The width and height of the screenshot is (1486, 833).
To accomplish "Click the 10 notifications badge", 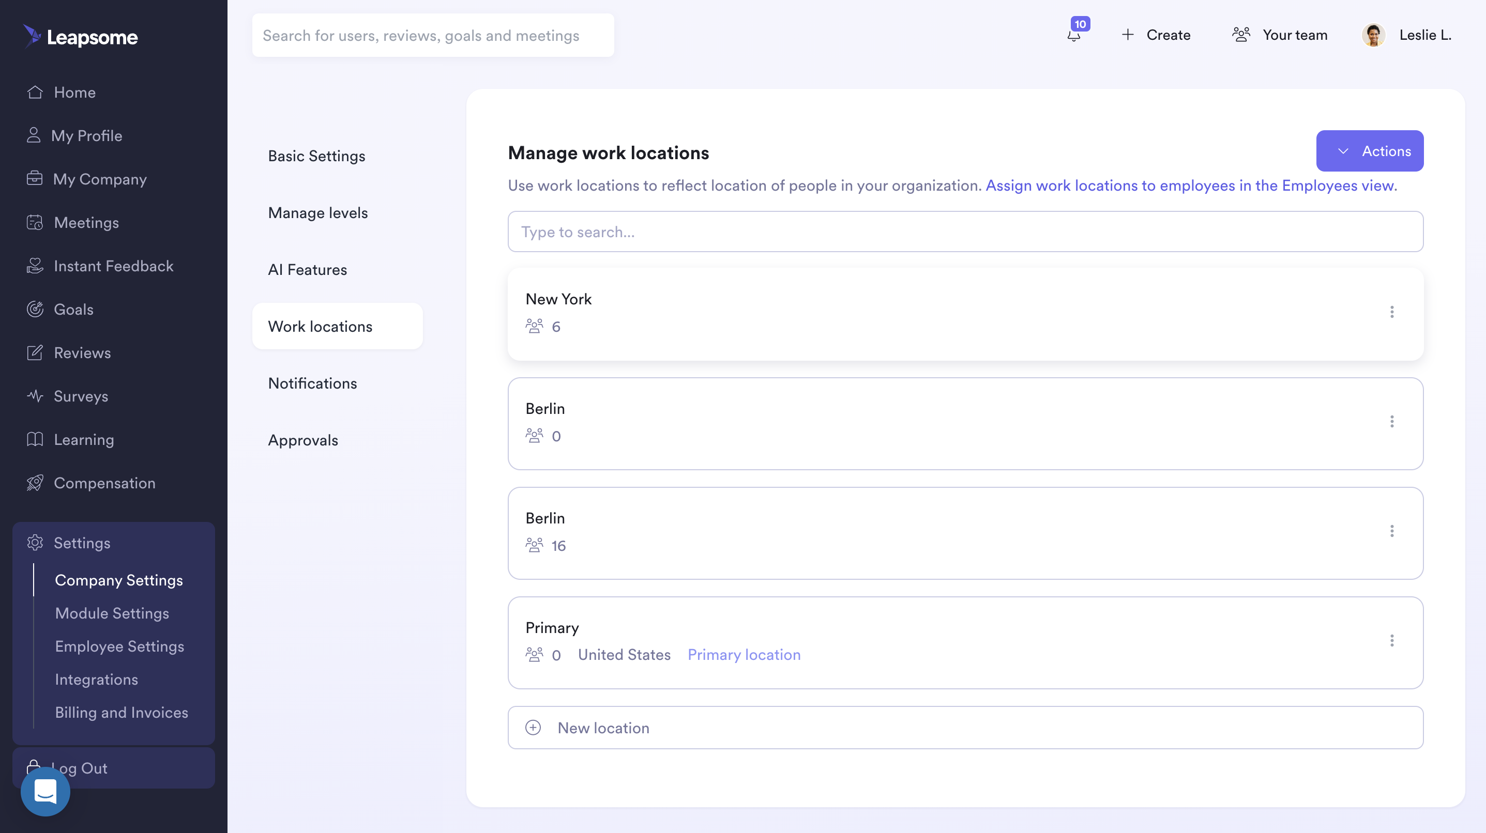I will point(1080,24).
